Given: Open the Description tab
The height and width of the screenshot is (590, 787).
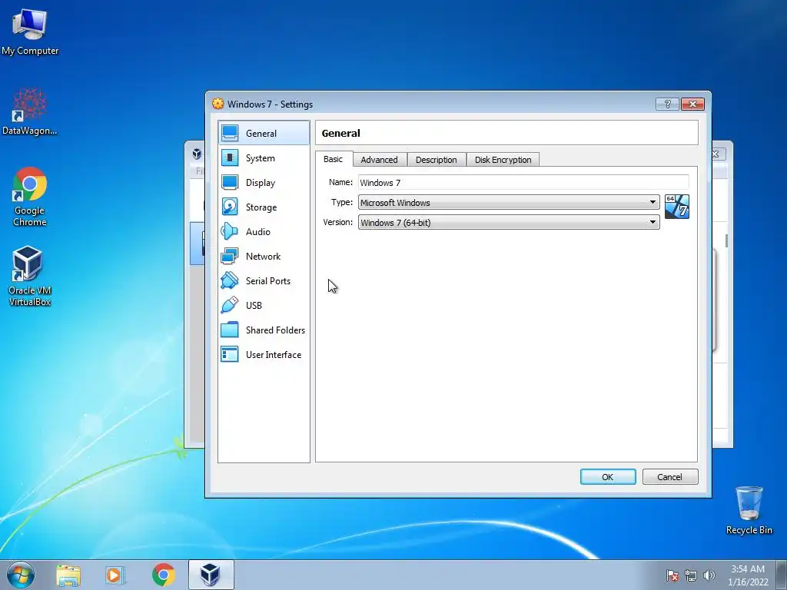Looking at the screenshot, I should click(x=437, y=160).
